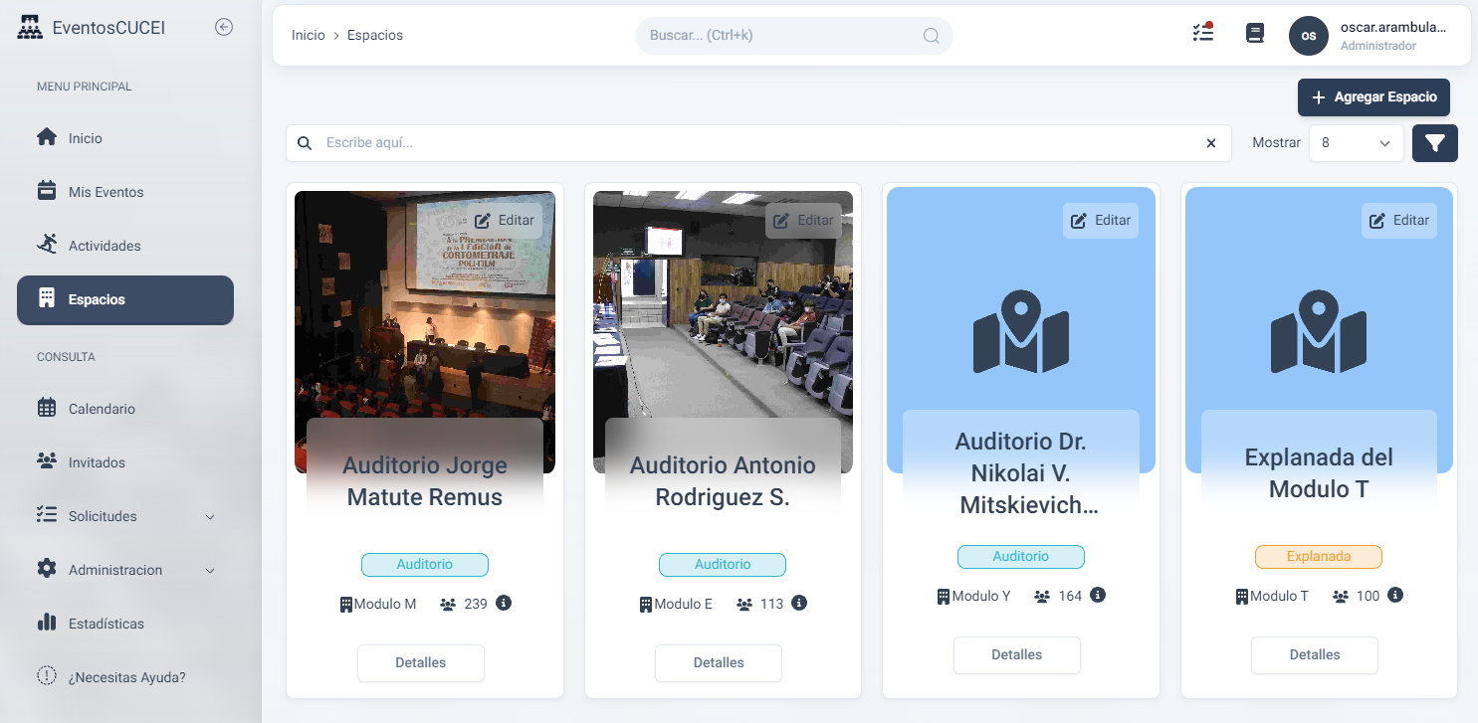This screenshot has height=723, width=1478.
Task: Click the Agregar Espacio button
Action: point(1373,97)
